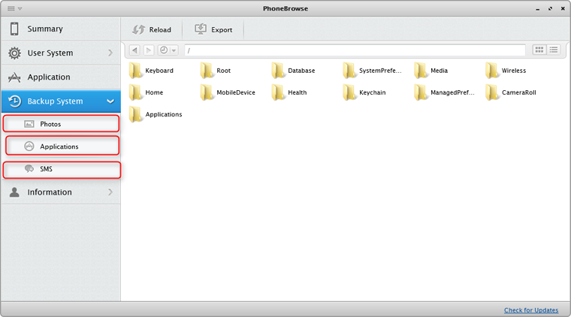This screenshot has width=571, height=317.
Task: Click the path address field
Action: pyautogui.click(x=353, y=50)
